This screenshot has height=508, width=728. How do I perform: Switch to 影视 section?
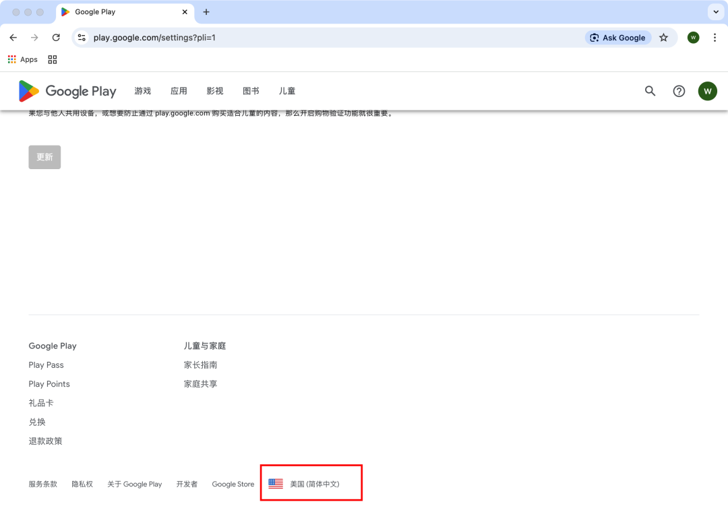click(215, 91)
